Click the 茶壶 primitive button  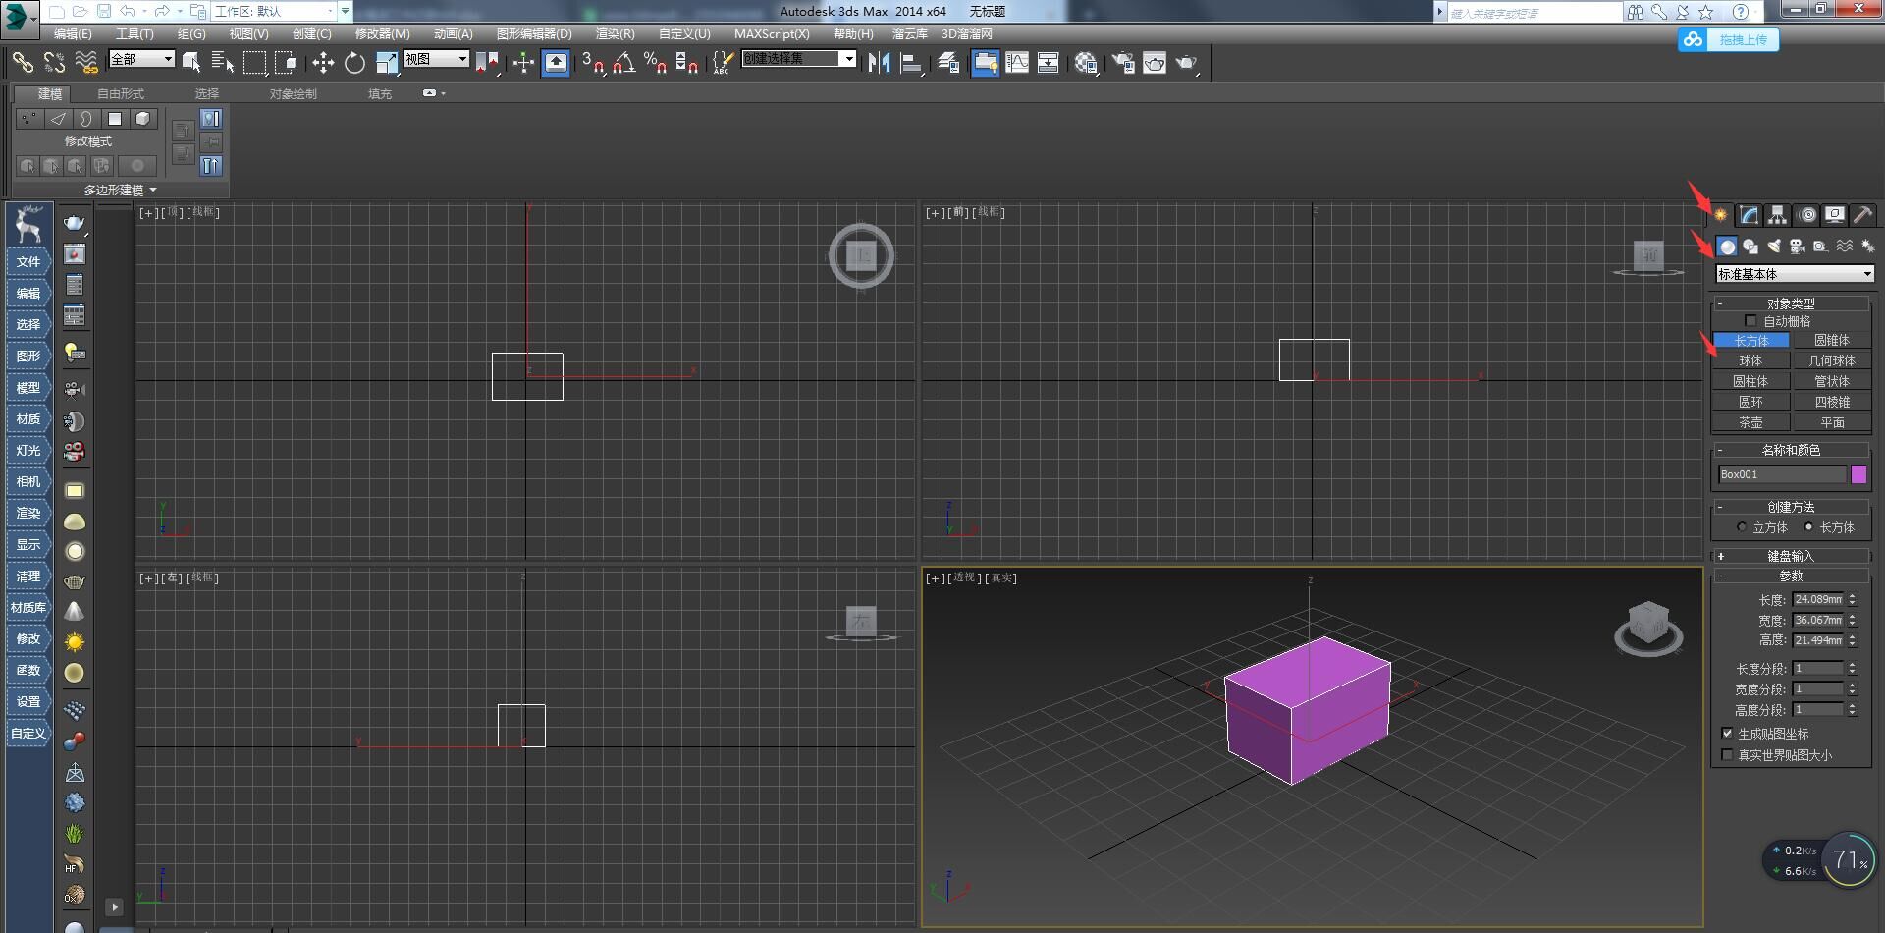coord(1750,421)
